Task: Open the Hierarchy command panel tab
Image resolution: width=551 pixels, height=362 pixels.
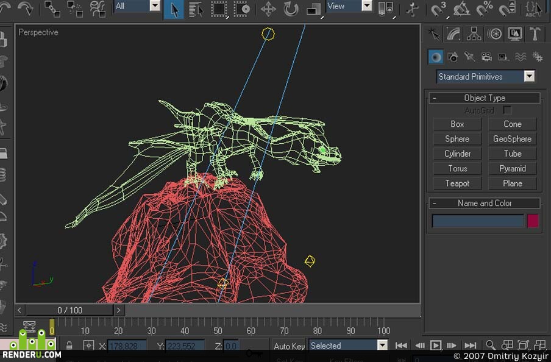Action: pyautogui.click(x=474, y=34)
